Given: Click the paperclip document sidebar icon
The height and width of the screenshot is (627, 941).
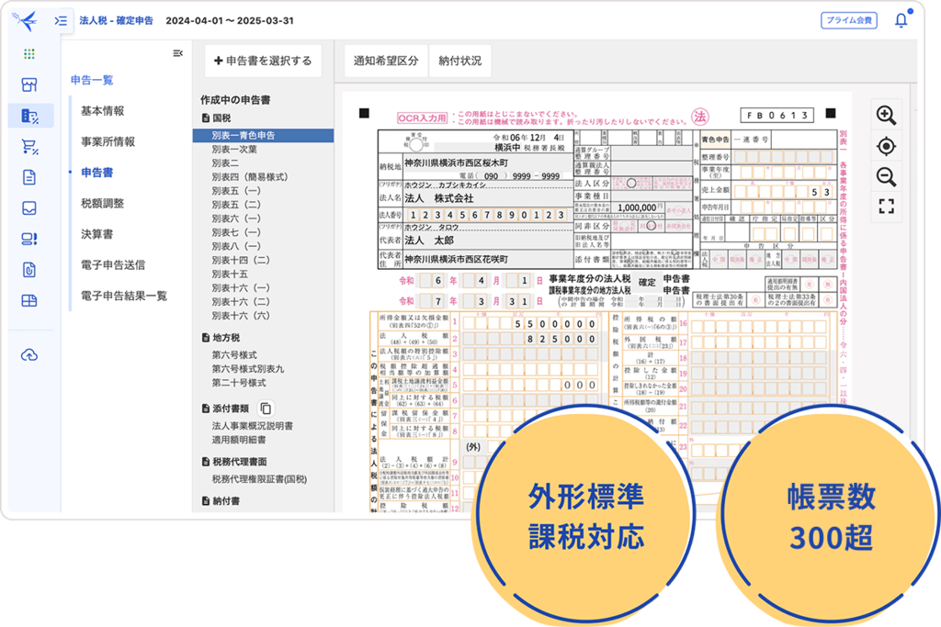Looking at the screenshot, I should (x=29, y=270).
